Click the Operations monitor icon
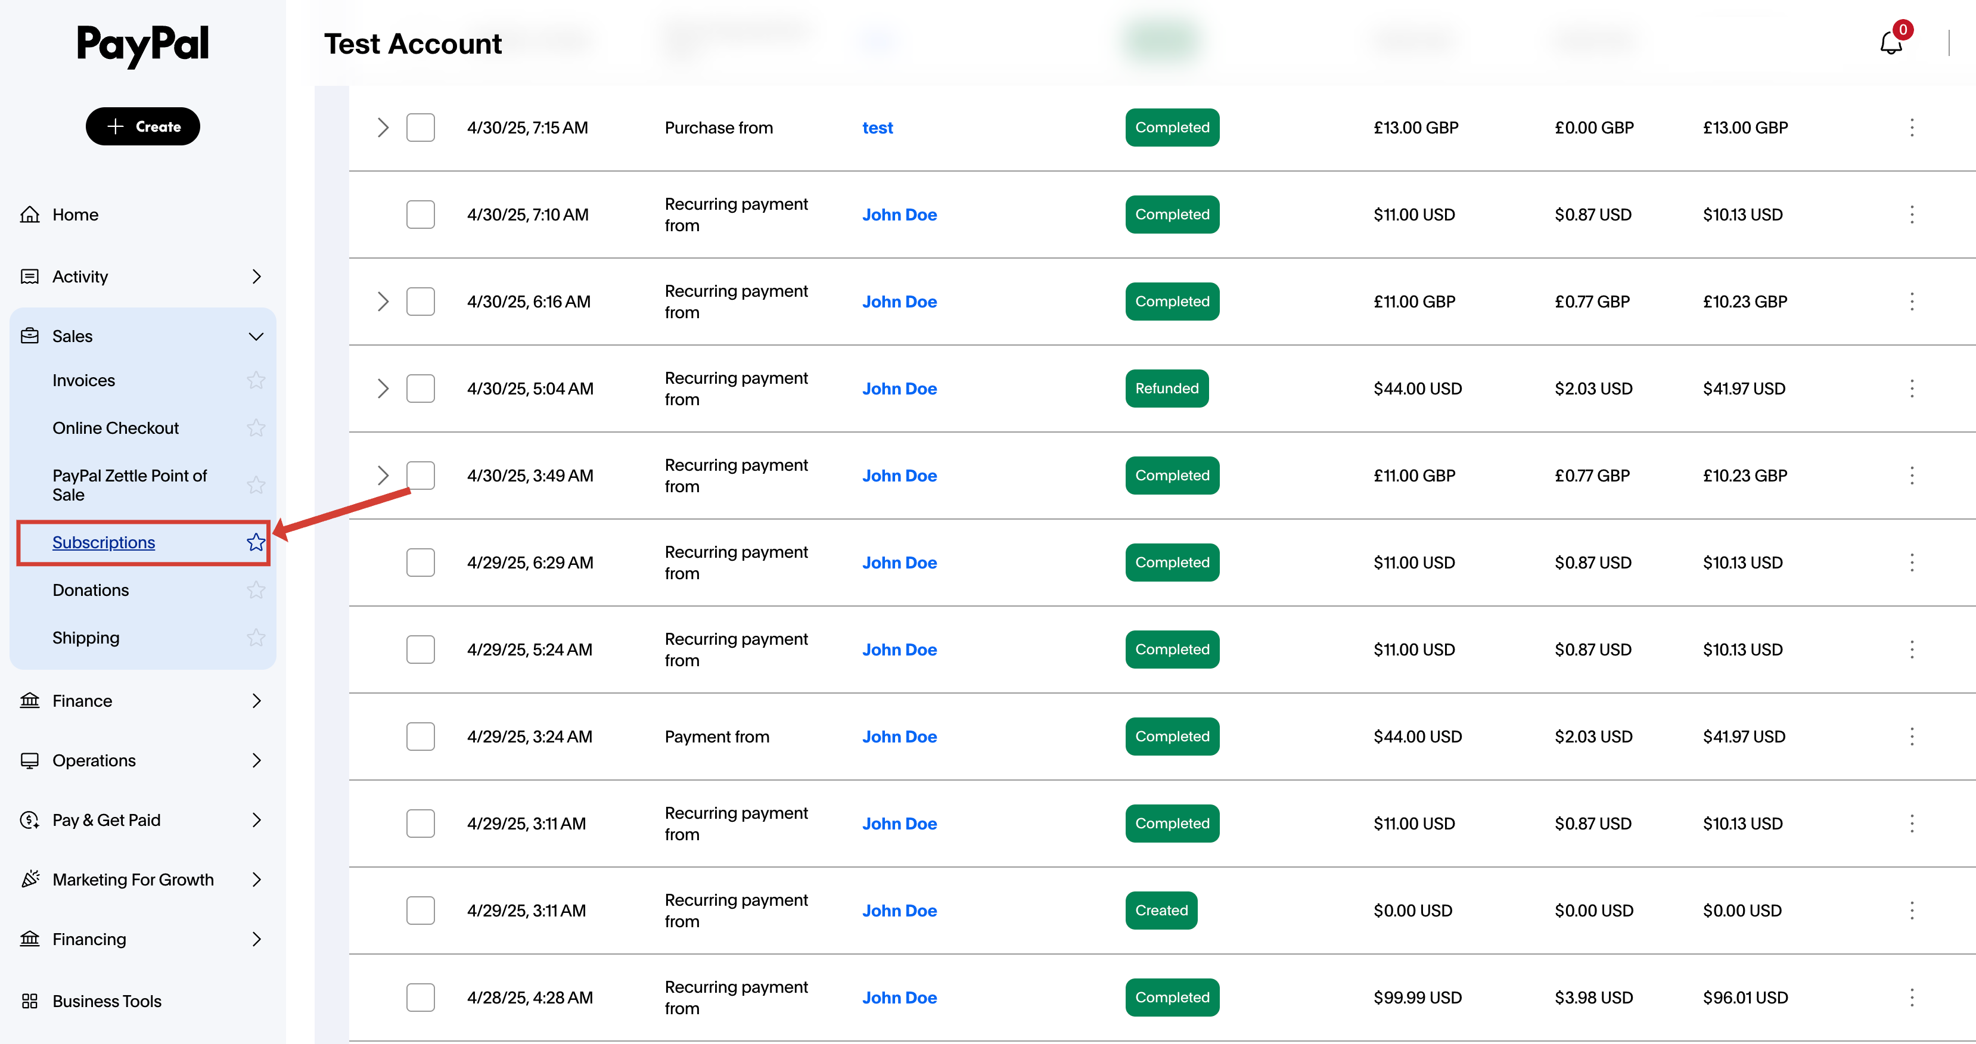This screenshot has height=1044, width=1976. coord(29,760)
